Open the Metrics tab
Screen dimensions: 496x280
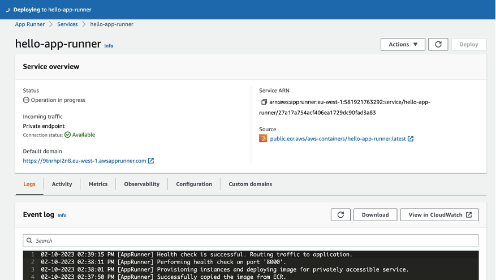(x=98, y=184)
